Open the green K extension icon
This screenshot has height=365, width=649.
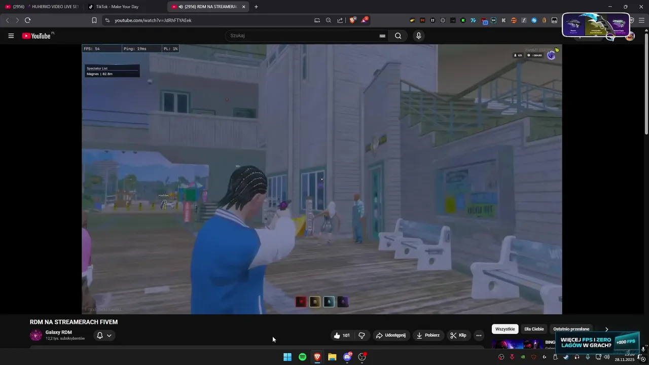(x=463, y=20)
